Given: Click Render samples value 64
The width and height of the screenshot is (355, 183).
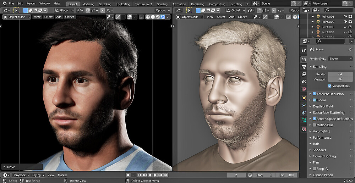Looking at the screenshot, I should [x=340, y=74].
